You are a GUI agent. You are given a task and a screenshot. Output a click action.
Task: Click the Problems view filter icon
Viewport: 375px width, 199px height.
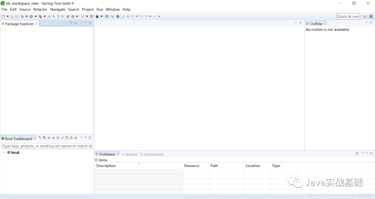tap(357, 153)
